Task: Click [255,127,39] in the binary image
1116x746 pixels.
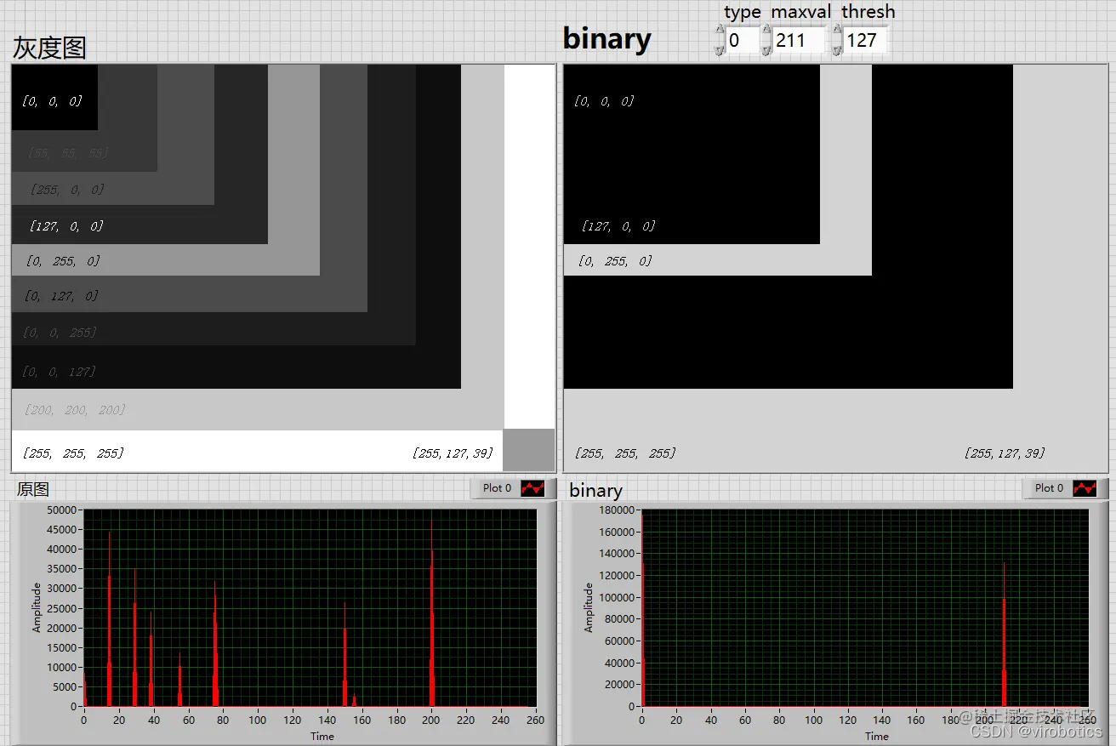Action: tap(1005, 453)
